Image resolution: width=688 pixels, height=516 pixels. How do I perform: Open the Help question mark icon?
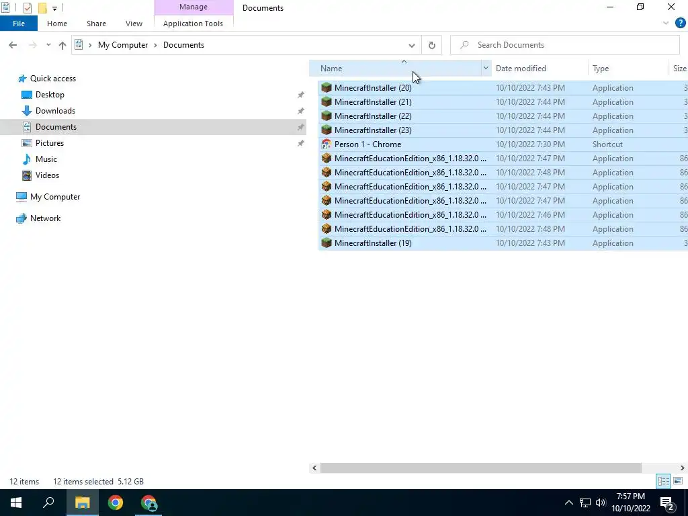[680, 24]
